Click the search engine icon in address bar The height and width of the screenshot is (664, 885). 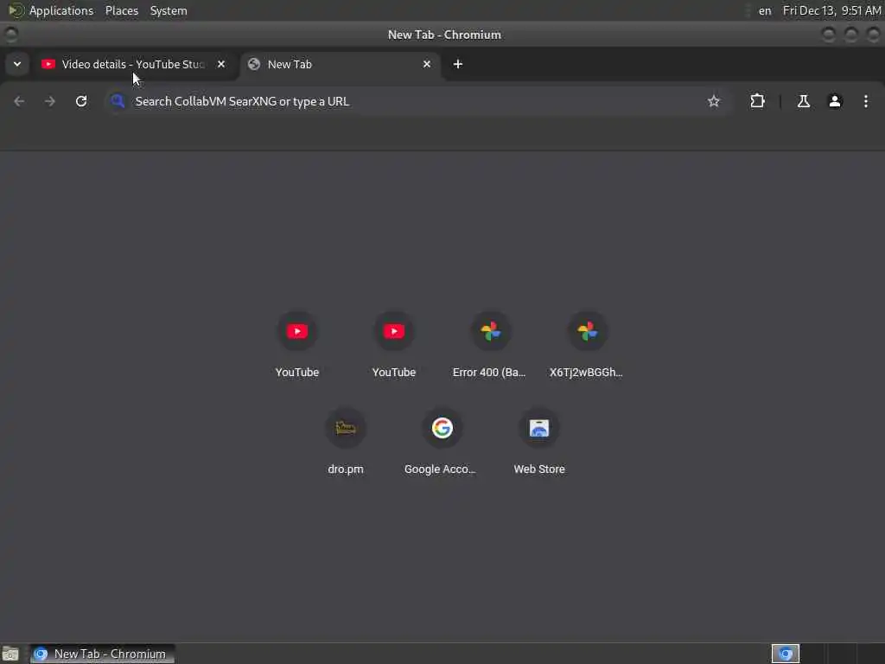pos(118,102)
